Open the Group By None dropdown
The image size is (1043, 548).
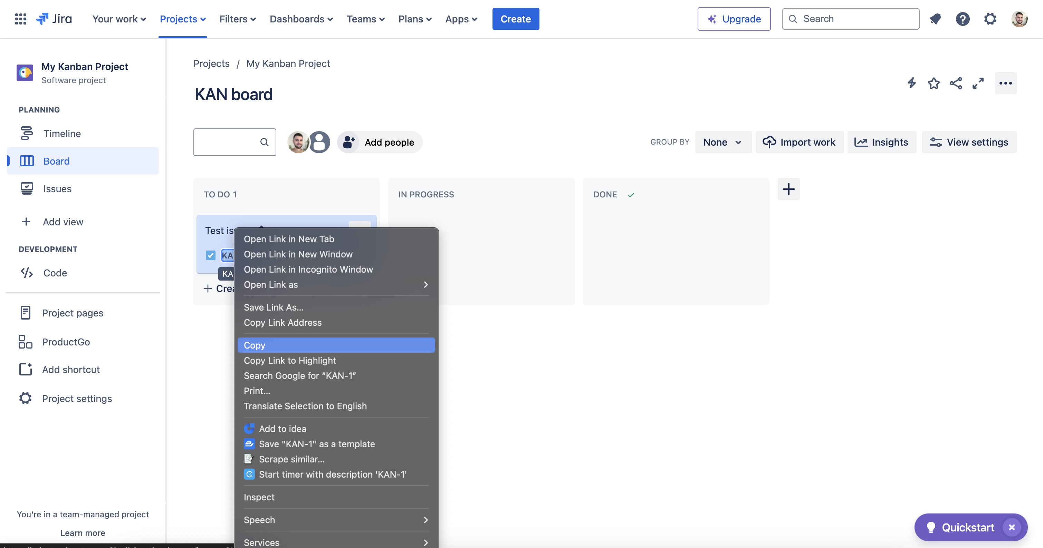pos(723,142)
